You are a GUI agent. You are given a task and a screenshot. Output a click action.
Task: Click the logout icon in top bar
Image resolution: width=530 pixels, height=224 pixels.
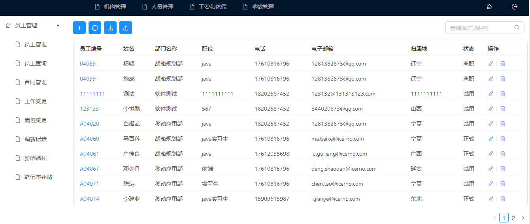tap(515, 7)
